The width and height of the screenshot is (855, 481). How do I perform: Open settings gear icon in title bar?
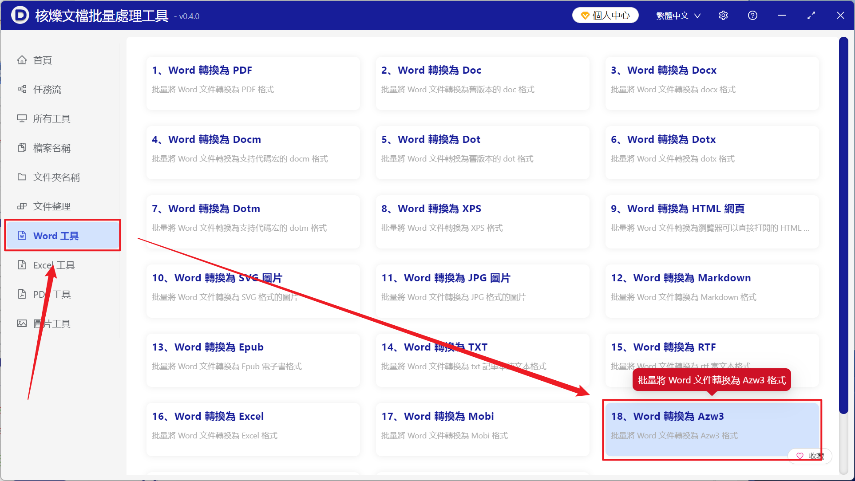click(x=723, y=16)
